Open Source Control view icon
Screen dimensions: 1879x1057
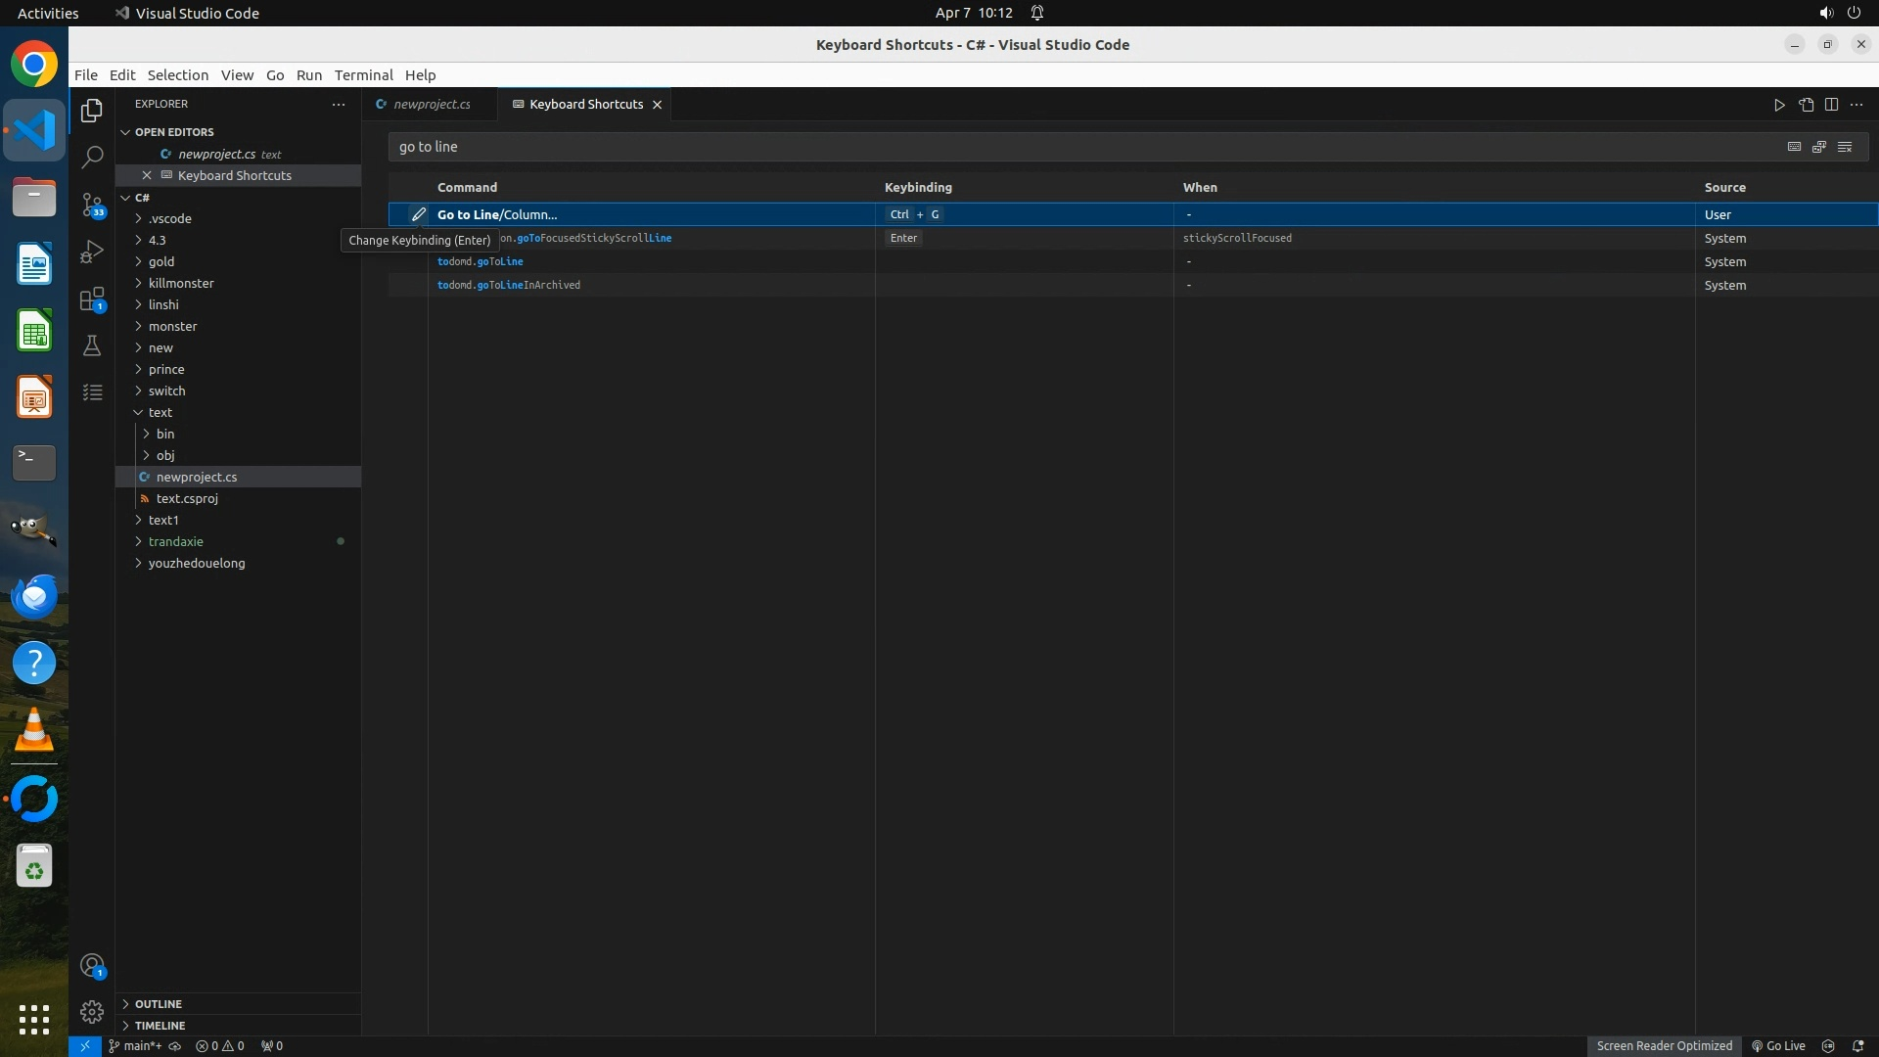coord(92,205)
